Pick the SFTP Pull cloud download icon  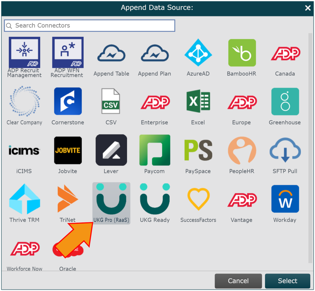[x=285, y=150]
